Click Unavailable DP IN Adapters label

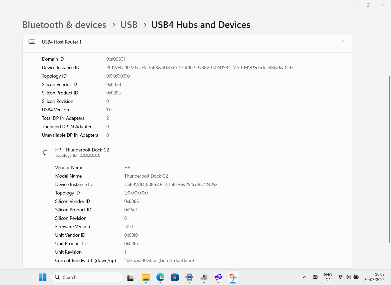click(x=70, y=135)
